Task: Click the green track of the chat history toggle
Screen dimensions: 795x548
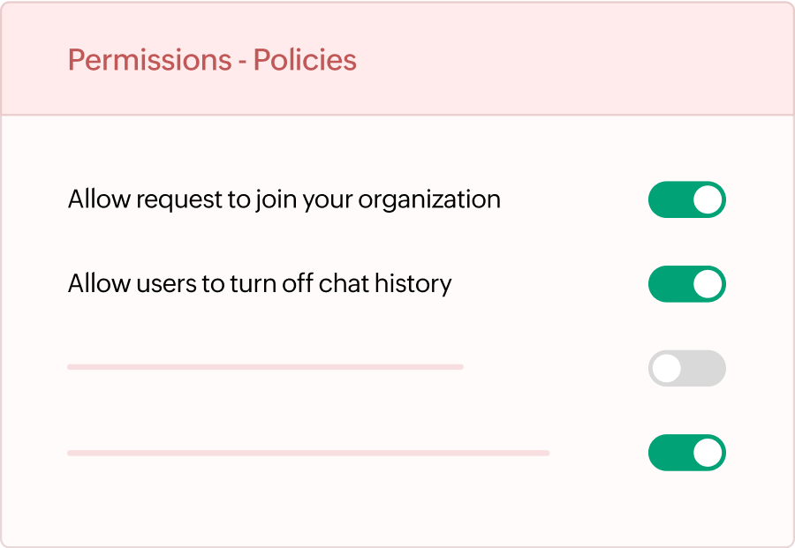Action: click(669, 284)
